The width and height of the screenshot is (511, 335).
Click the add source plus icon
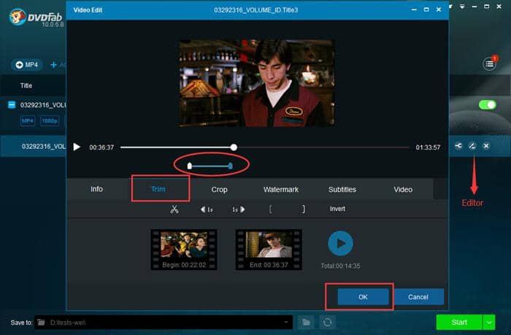[x=53, y=65]
